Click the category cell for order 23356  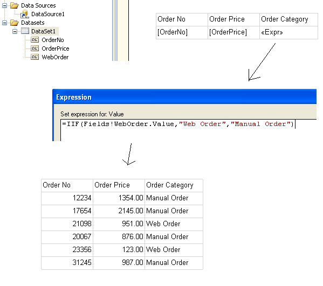pos(174,250)
